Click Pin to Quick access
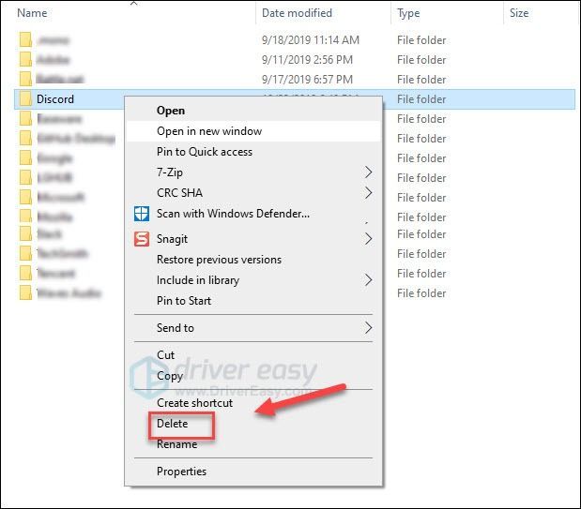581x509 pixels. [205, 152]
